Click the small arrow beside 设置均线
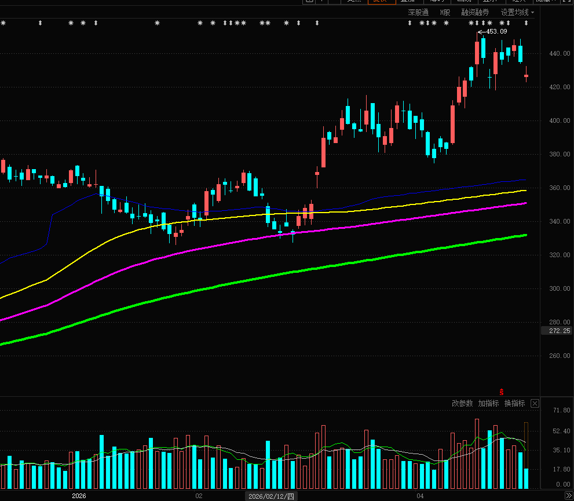Screen dimensions: 574x501 tap(532, 12)
